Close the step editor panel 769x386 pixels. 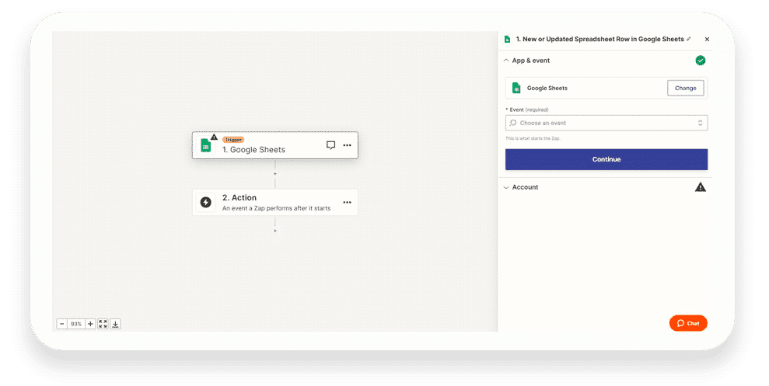click(x=707, y=39)
